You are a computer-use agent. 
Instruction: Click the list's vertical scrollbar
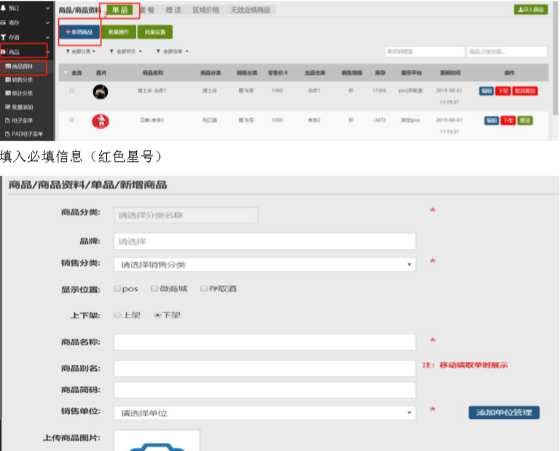click(556, 59)
